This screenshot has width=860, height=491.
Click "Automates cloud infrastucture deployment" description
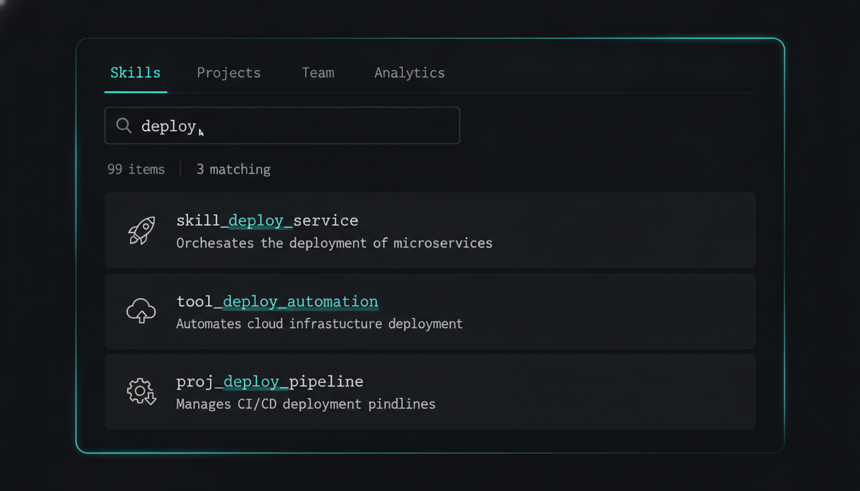click(x=319, y=323)
